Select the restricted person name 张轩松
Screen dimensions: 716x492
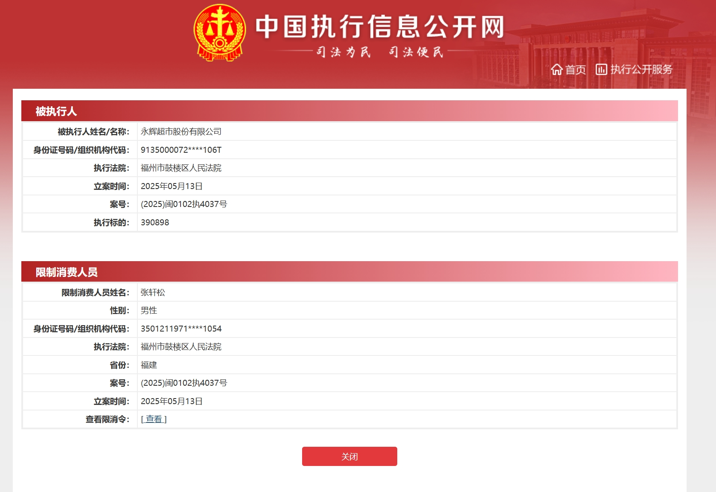click(152, 292)
